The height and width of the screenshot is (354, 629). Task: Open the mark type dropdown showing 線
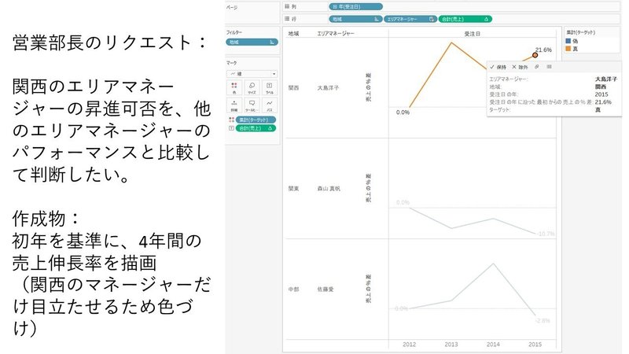252,74
